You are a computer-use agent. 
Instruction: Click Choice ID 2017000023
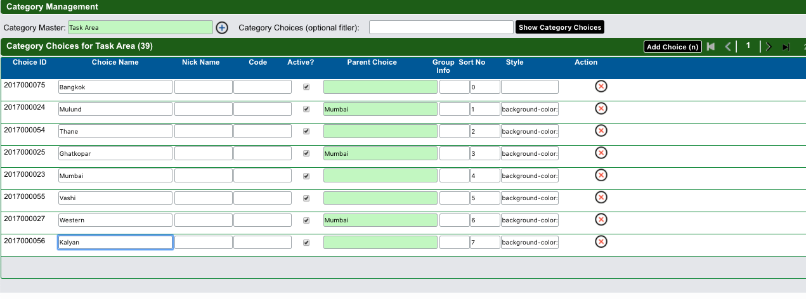[24, 174]
